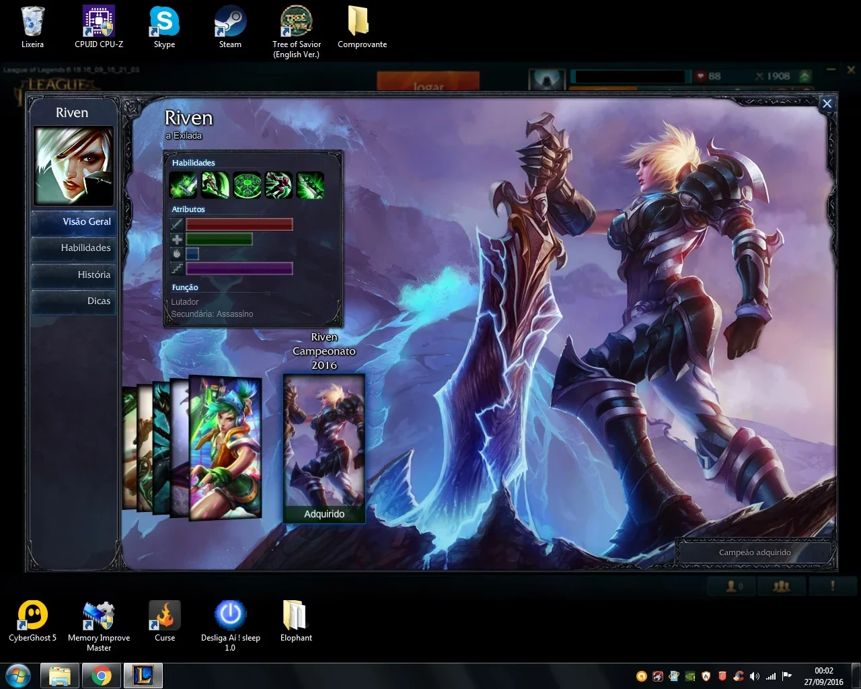Launch CPUID CPU-Z shortcut

point(99,28)
